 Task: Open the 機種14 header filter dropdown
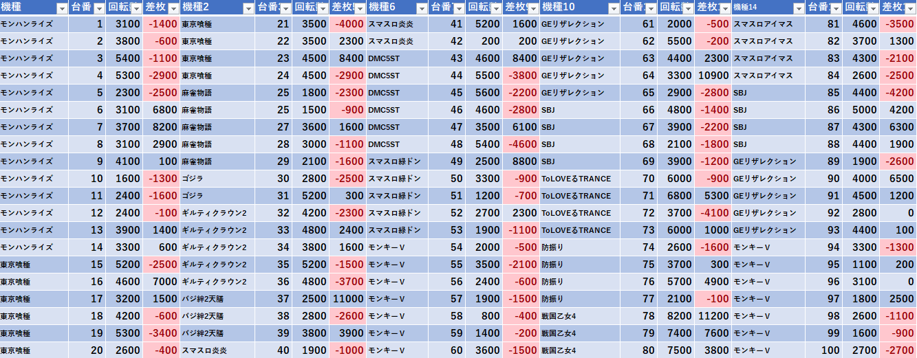pyautogui.click(x=798, y=8)
